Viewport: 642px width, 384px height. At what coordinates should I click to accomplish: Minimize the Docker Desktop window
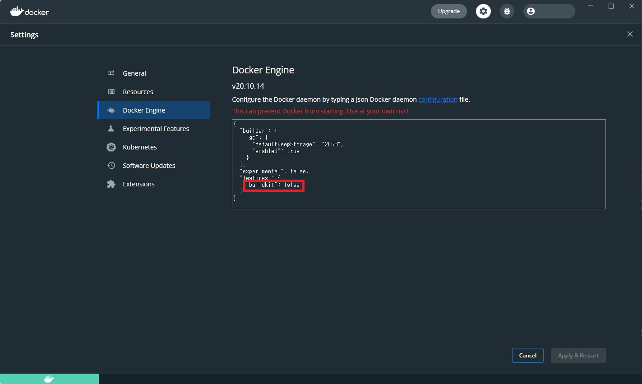click(591, 6)
